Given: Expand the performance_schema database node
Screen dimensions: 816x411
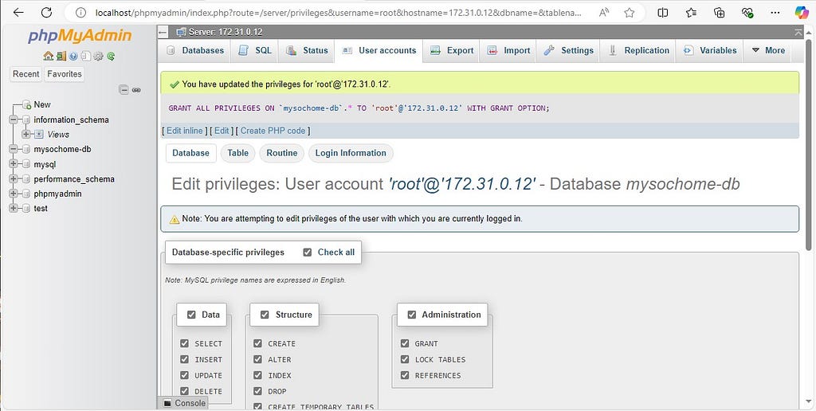Looking at the screenshot, I should tap(14, 178).
